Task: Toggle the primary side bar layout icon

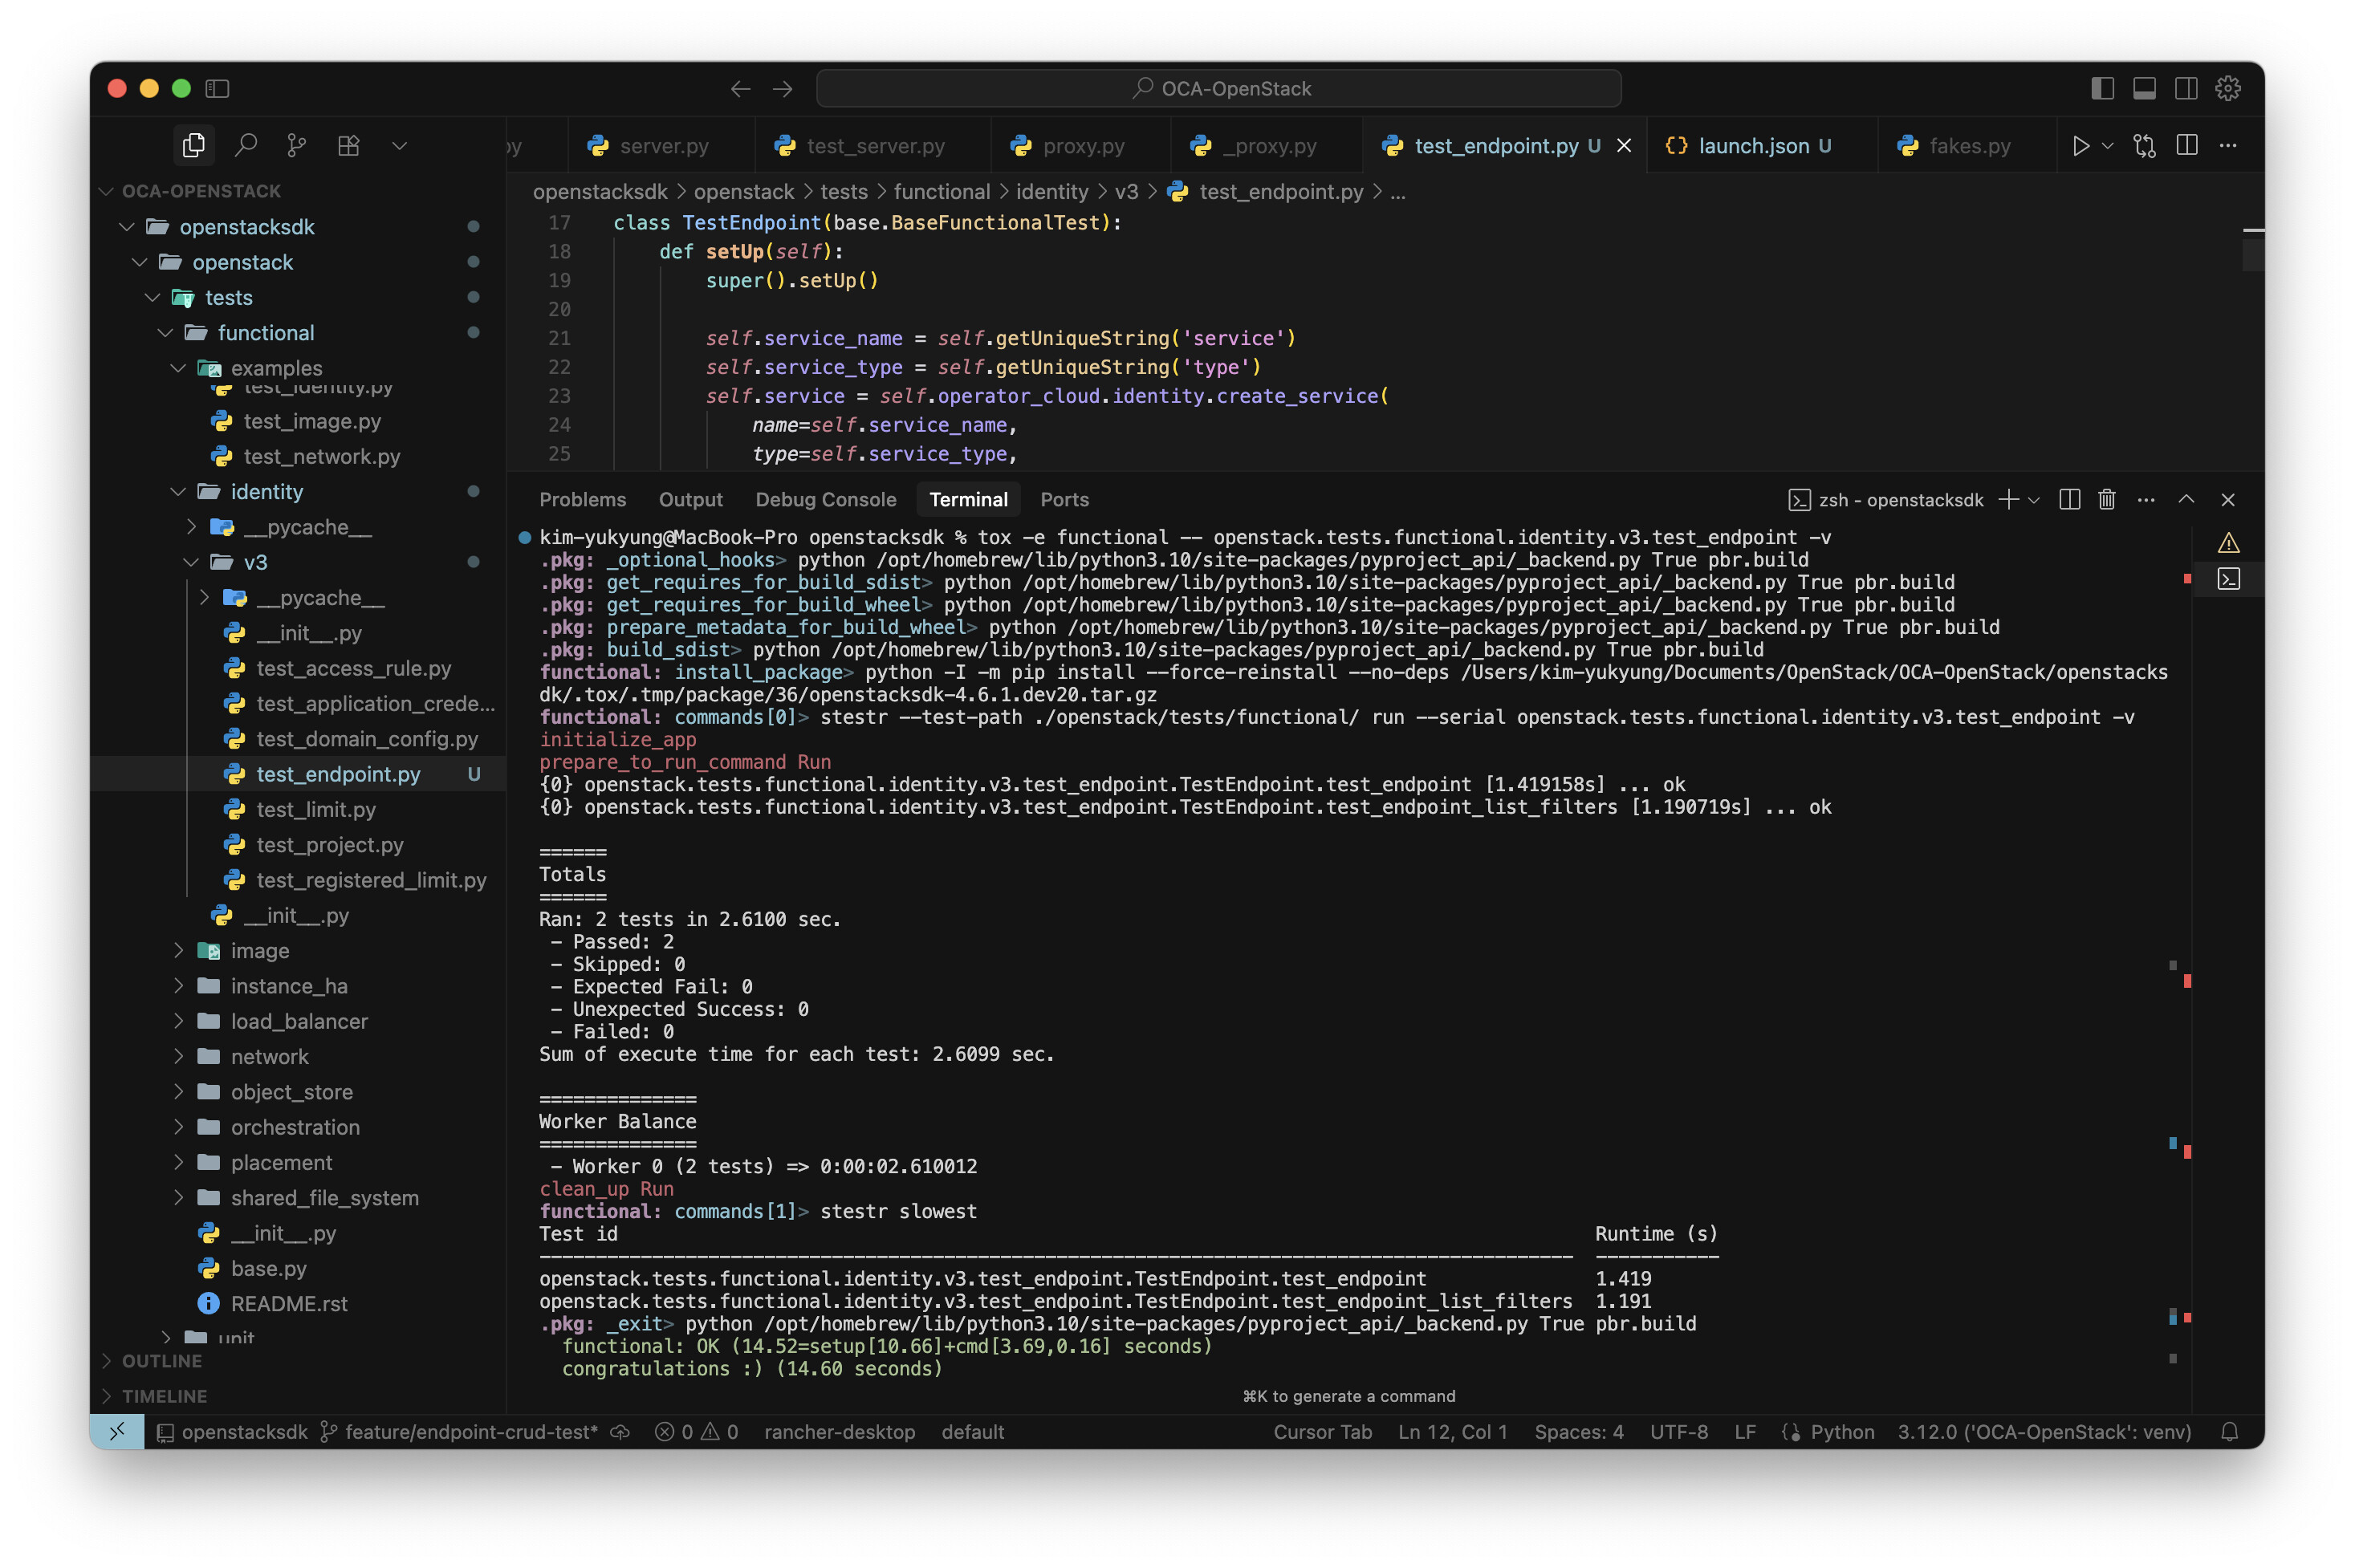Action: pyautogui.click(x=2102, y=88)
